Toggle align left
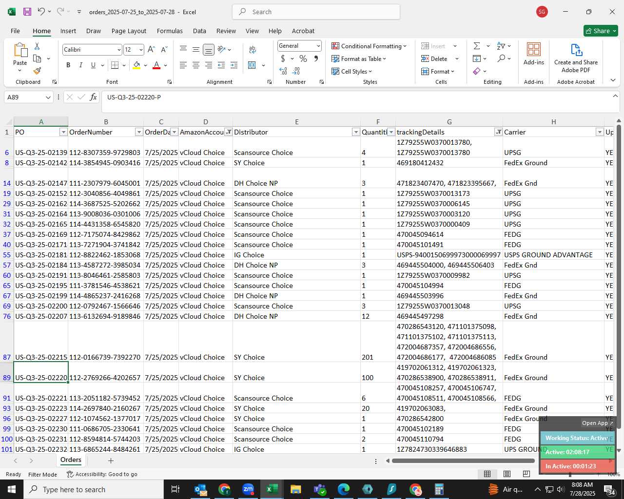Screen dimensions: 624x499 [x=183, y=65]
